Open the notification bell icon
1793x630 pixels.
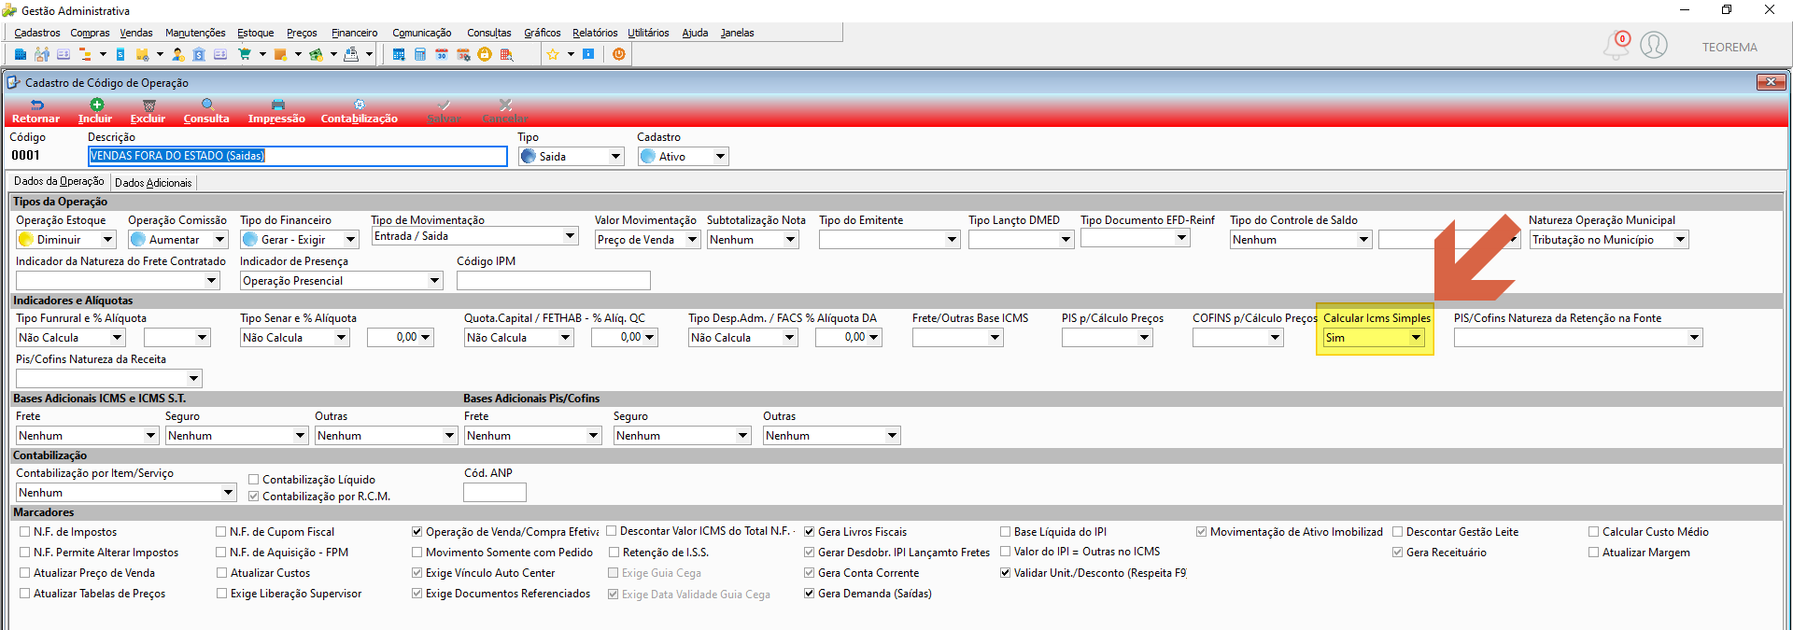click(1617, 45)
